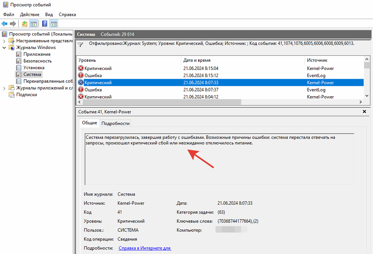Viewport: 373px width, 254px height.
Task: Click the Приложение log icon
Action: coord(19,54)
